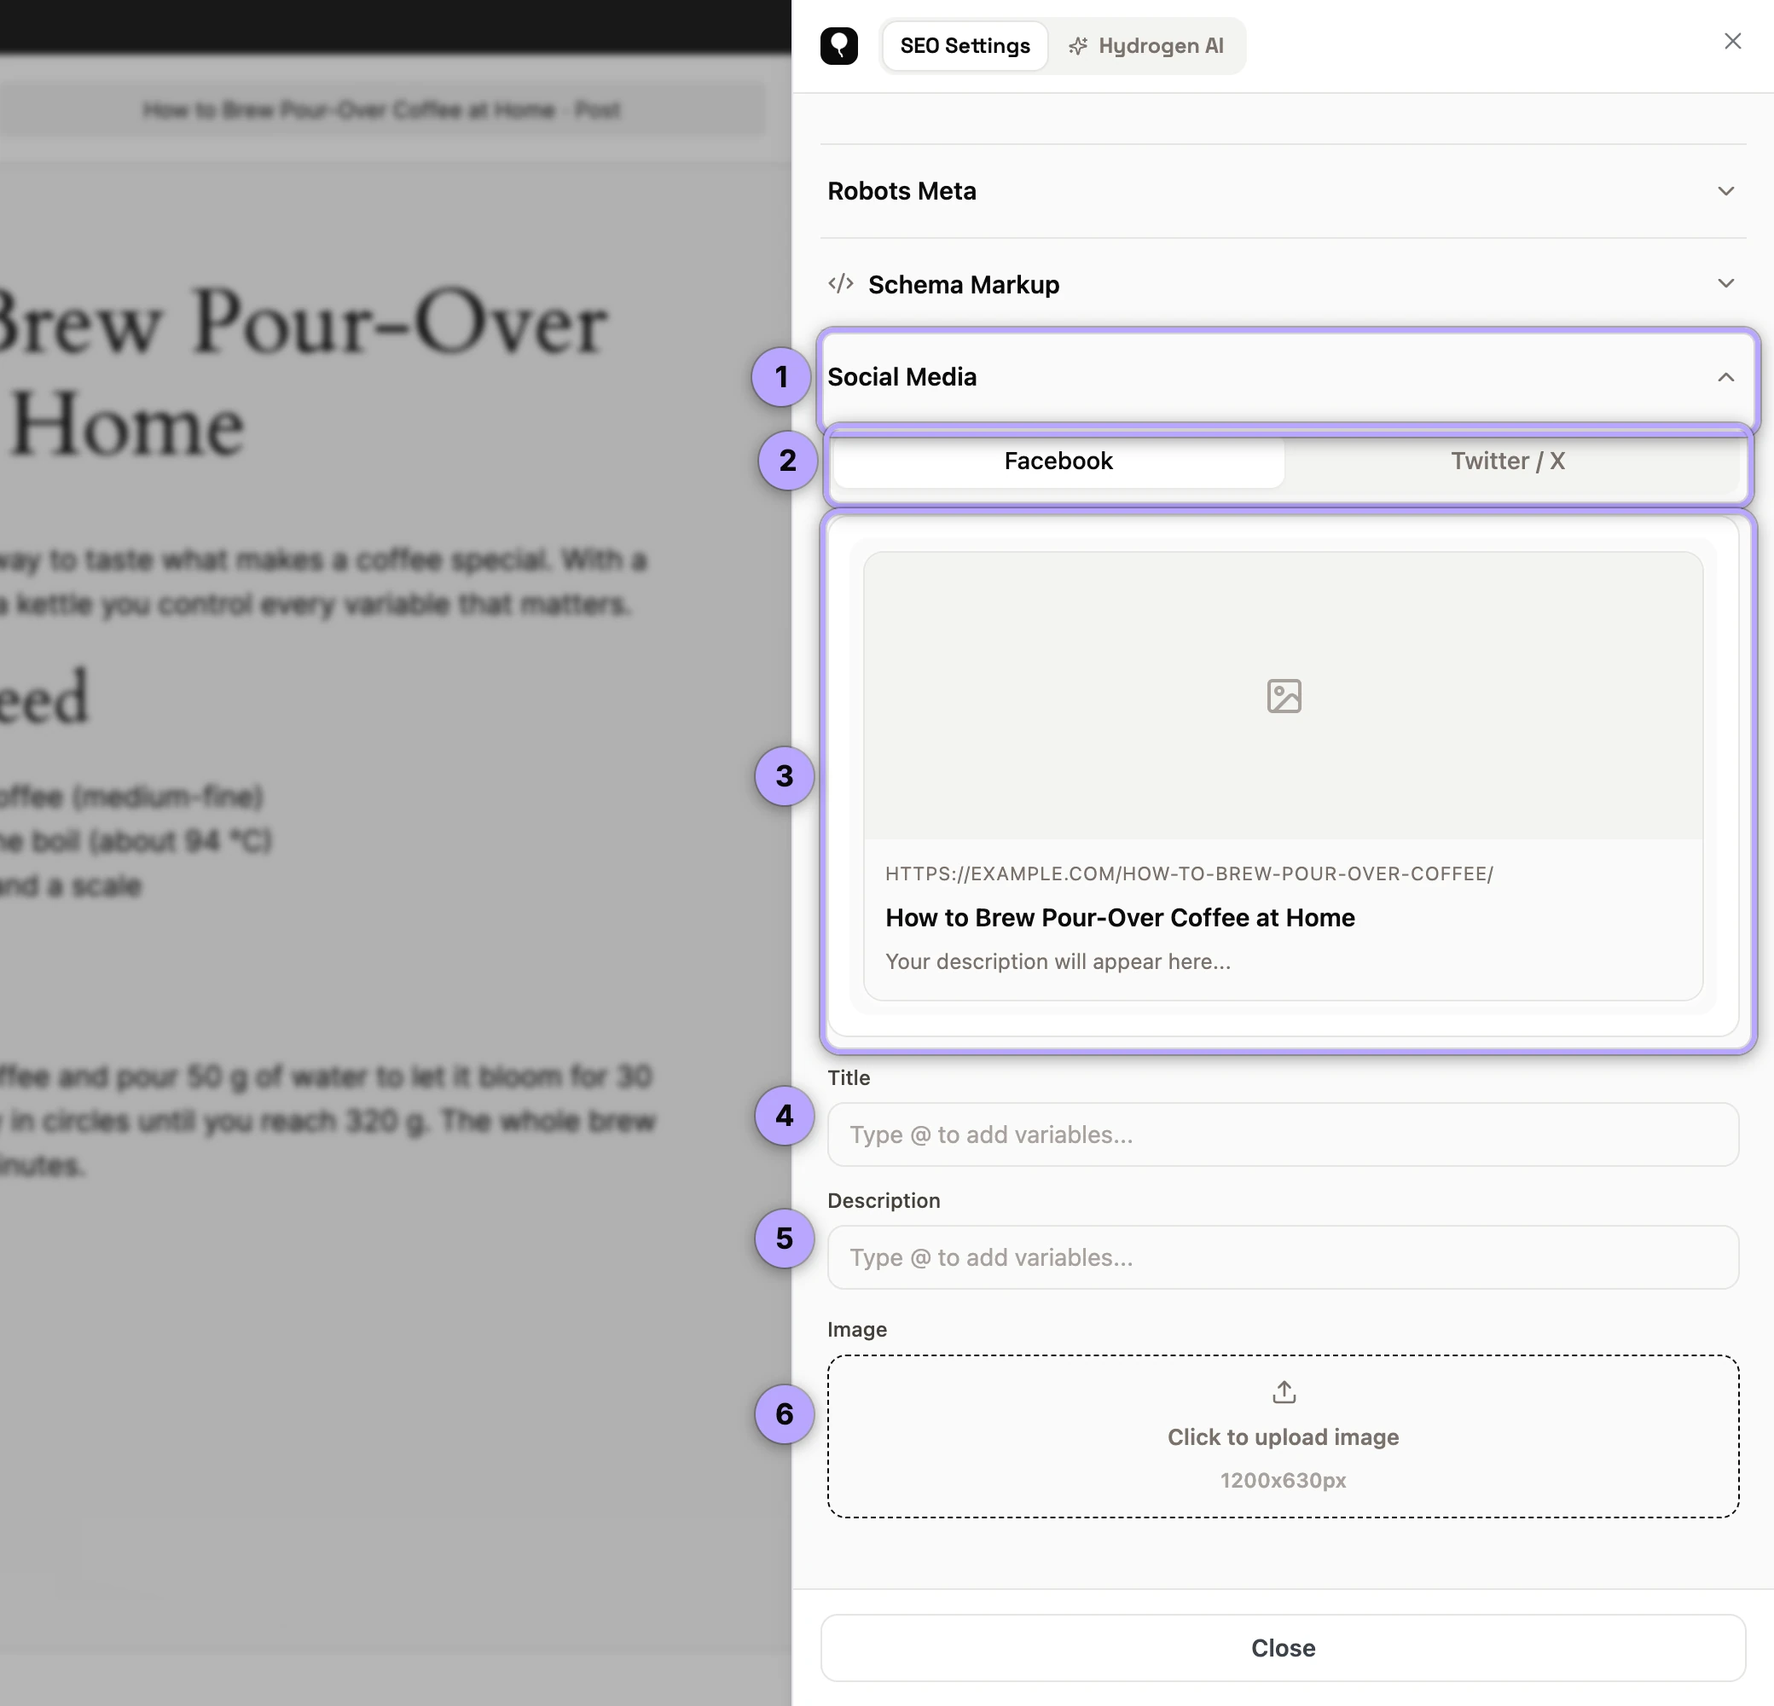Viewport: 1774px width, 1706px height.
Task: Click the Schema Markup heading text
Action: pos(963,284)
